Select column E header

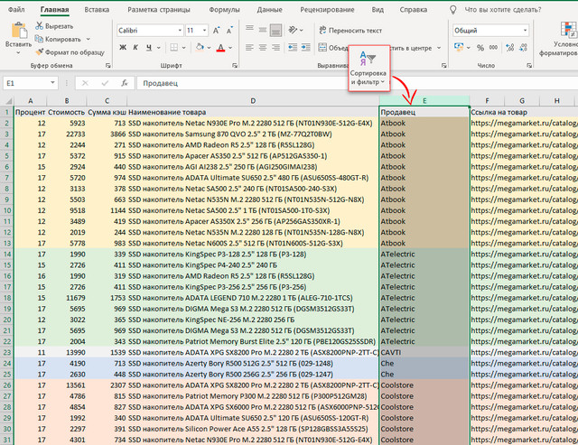(x=424, y=100)
